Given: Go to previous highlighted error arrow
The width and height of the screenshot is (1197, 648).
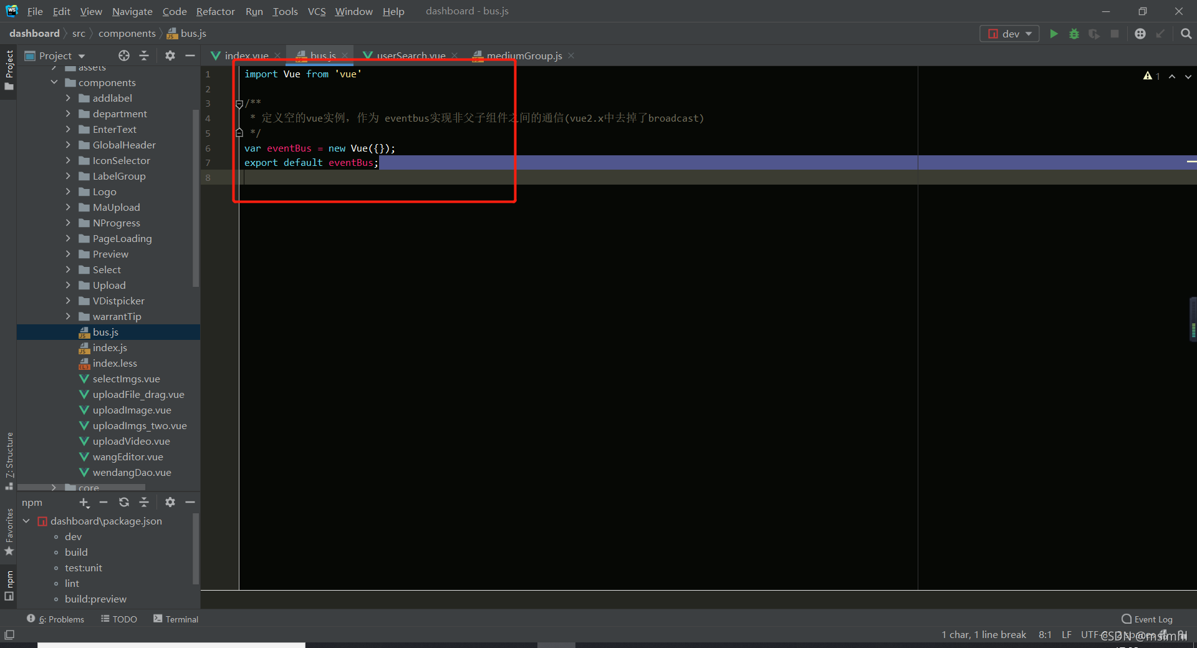Looking at the screenshot, I should (x=1172, y=76).
